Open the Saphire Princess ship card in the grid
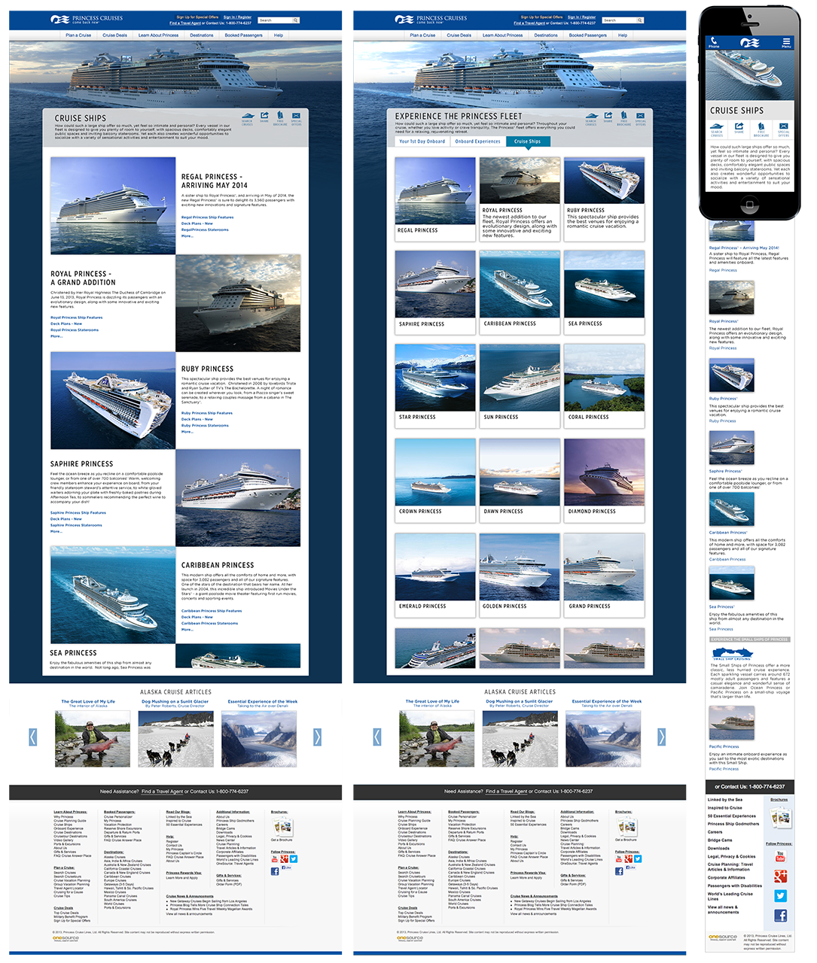The width and height of the screenshot is (817, 963). (x=435, y=293)
